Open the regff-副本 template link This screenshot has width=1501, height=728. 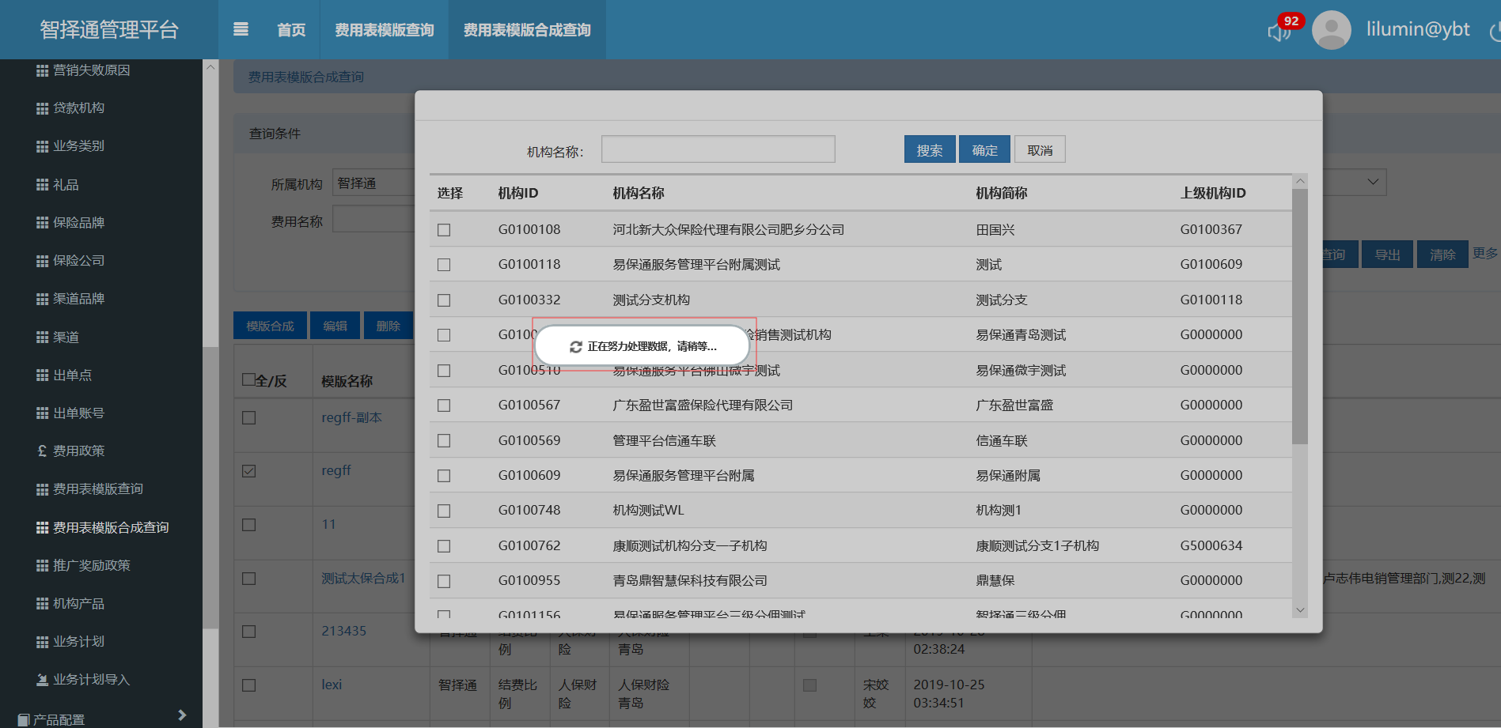[351, 417]
